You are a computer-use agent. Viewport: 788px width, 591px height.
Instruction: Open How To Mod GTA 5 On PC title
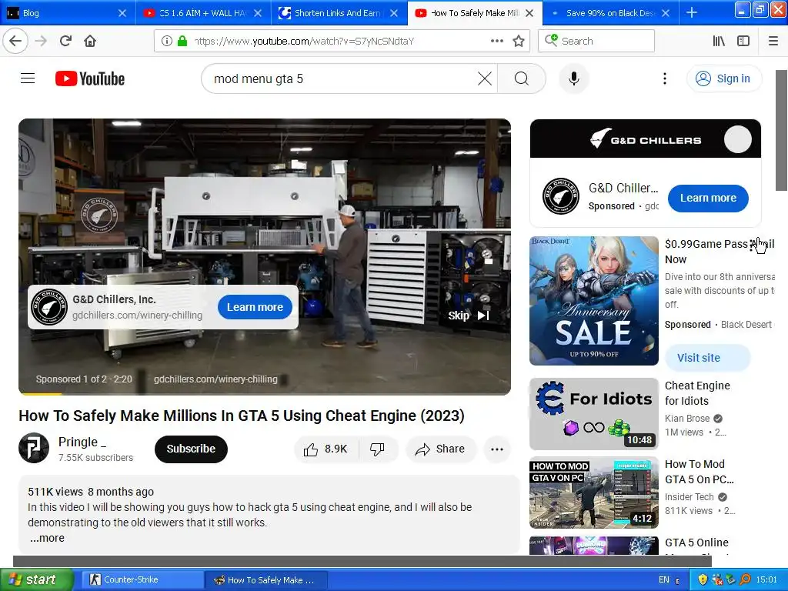tap(699, 472)
